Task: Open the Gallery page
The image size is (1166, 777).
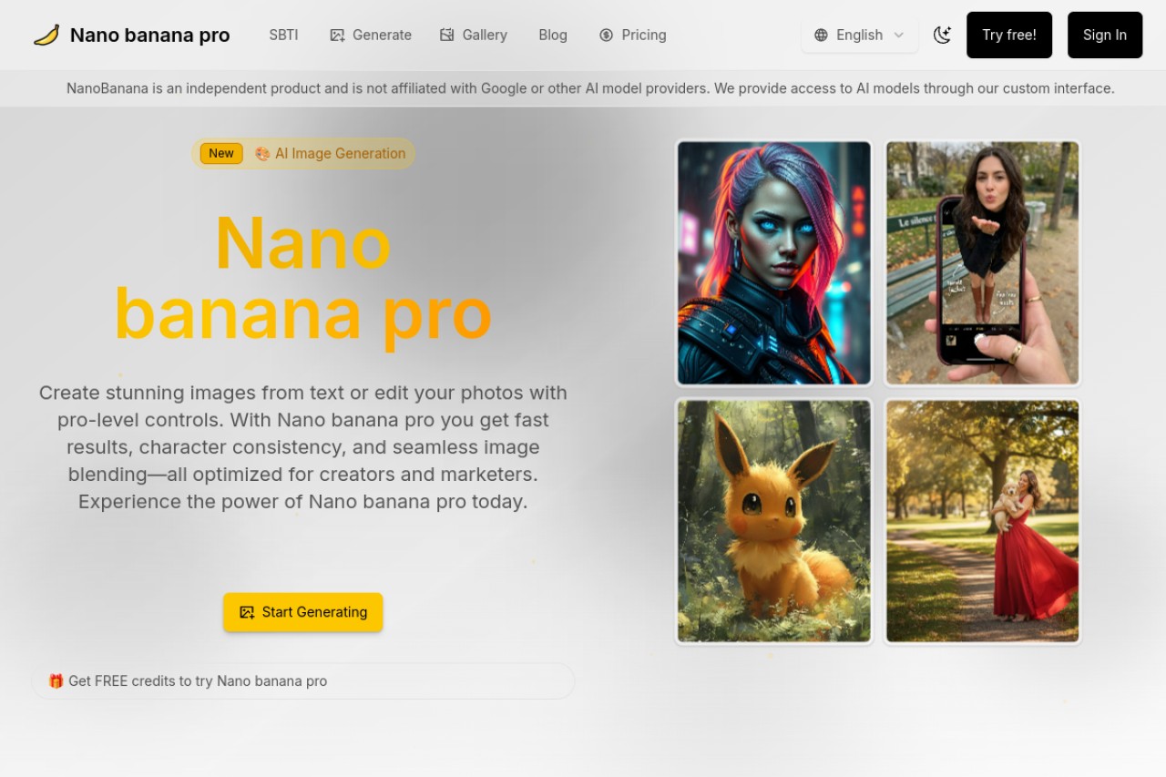Action: [474, 35]
